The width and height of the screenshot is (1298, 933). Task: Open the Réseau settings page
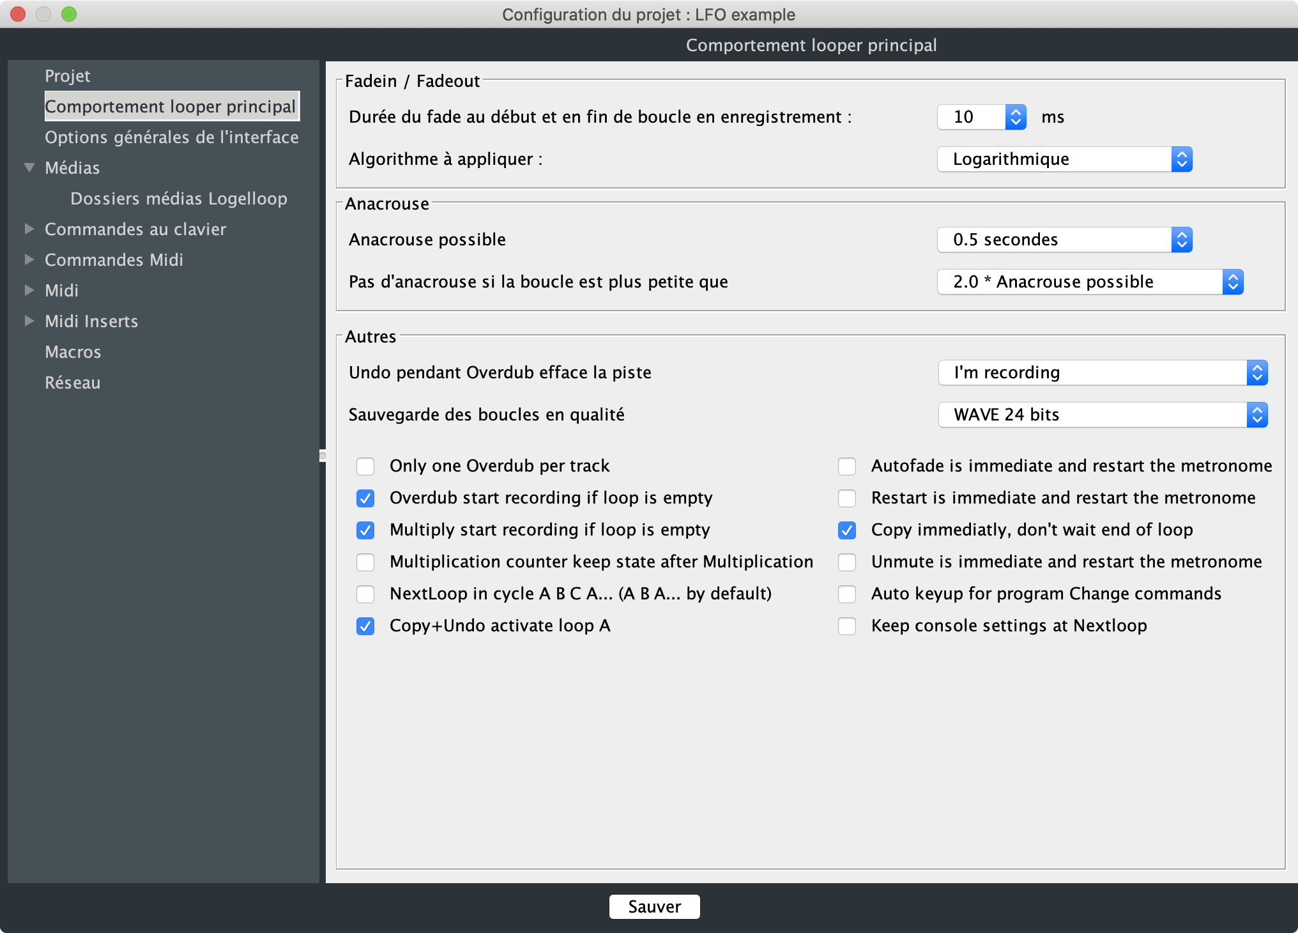pos(73,383)
